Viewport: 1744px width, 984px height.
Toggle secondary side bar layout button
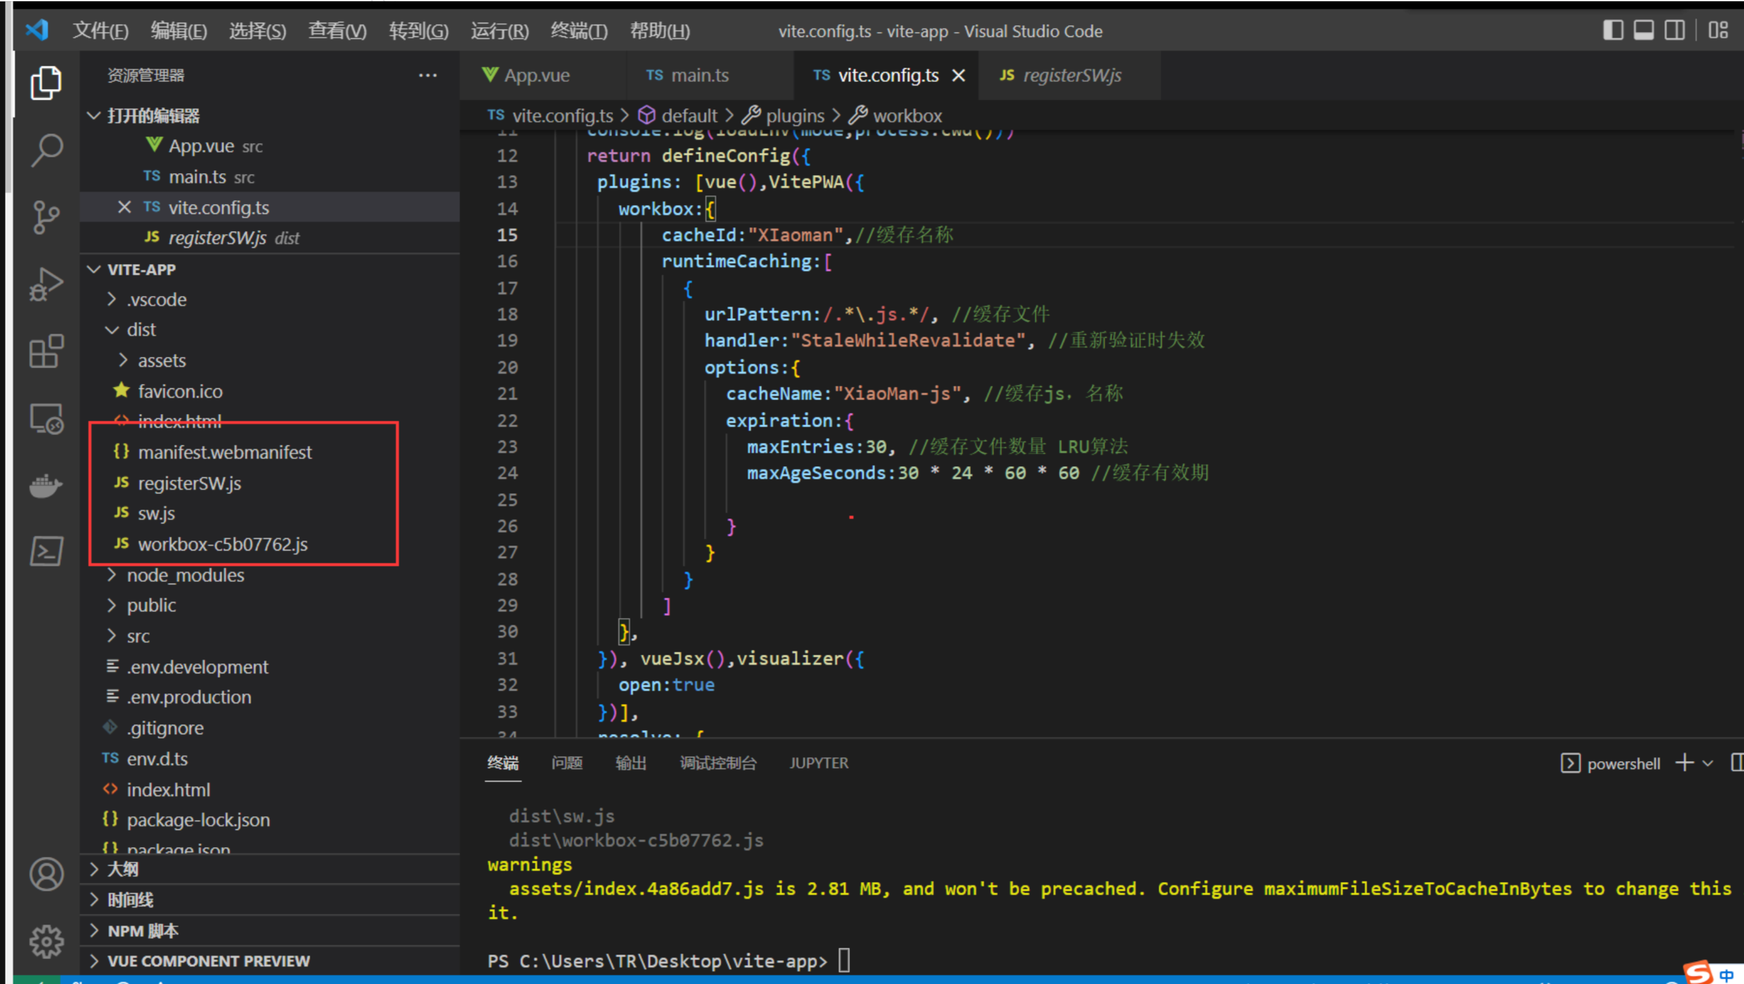tap(1675, 31)
